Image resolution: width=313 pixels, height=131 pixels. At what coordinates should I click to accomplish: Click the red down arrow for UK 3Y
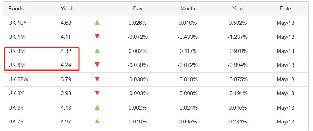97,93
